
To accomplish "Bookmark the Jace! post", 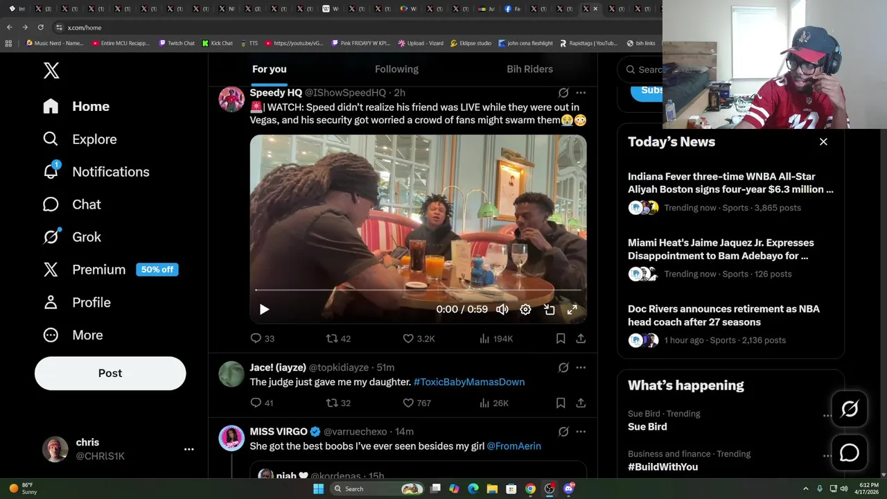I will click(561, 403).
